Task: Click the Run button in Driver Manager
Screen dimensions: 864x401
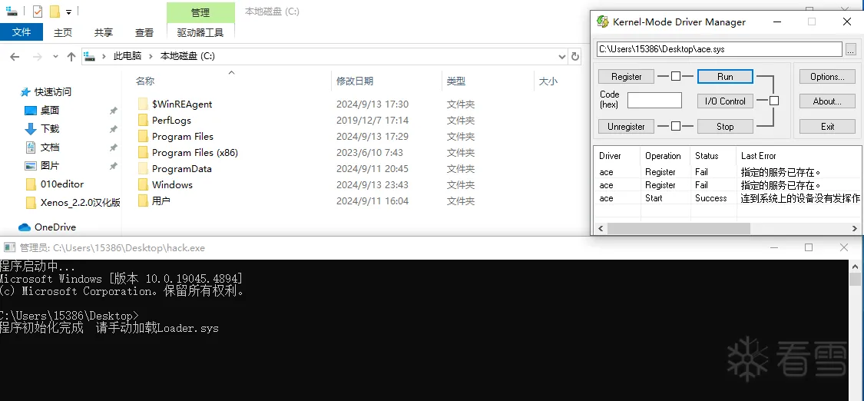Action: pyautogui.click(x=725, y=77)
